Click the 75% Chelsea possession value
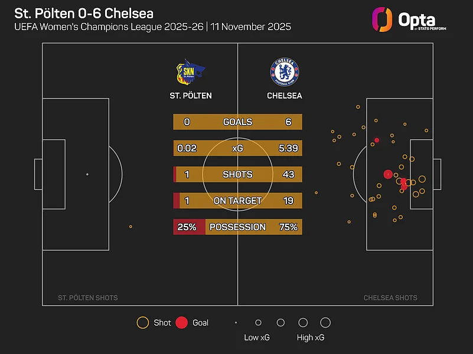 click(288, 227)
